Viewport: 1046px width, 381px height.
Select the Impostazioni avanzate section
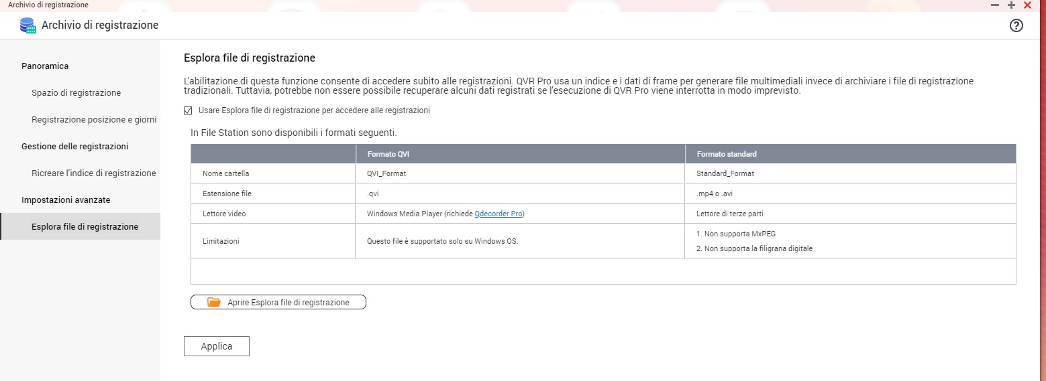(66, 200)
